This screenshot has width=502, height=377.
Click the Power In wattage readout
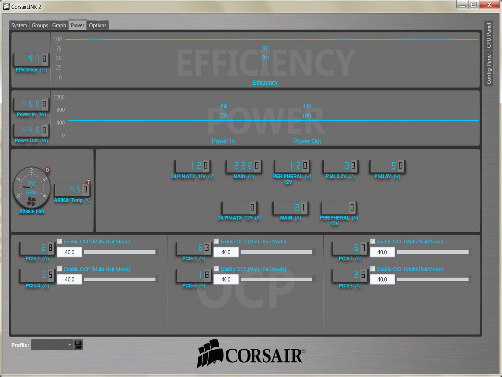31,104
